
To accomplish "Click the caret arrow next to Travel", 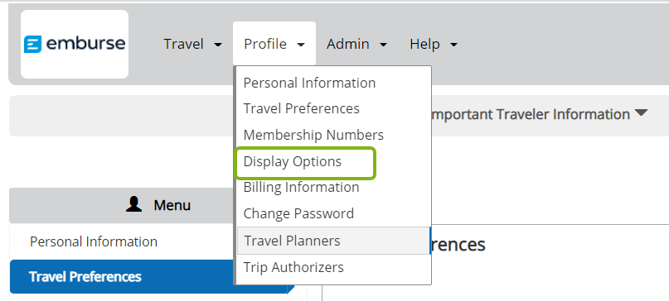I will [x=218, y=45].
